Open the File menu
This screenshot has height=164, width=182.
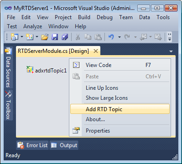[11, 17]
